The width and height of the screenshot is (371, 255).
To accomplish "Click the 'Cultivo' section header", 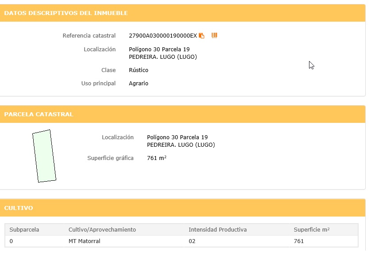I will 19,208.
